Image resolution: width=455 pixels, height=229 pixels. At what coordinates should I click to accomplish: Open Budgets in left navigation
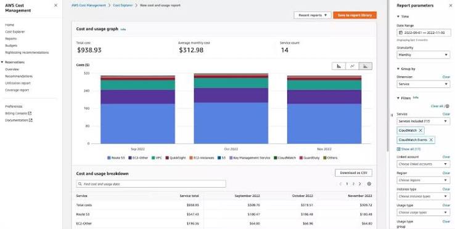pyautogui.click(x=11, y=46)
